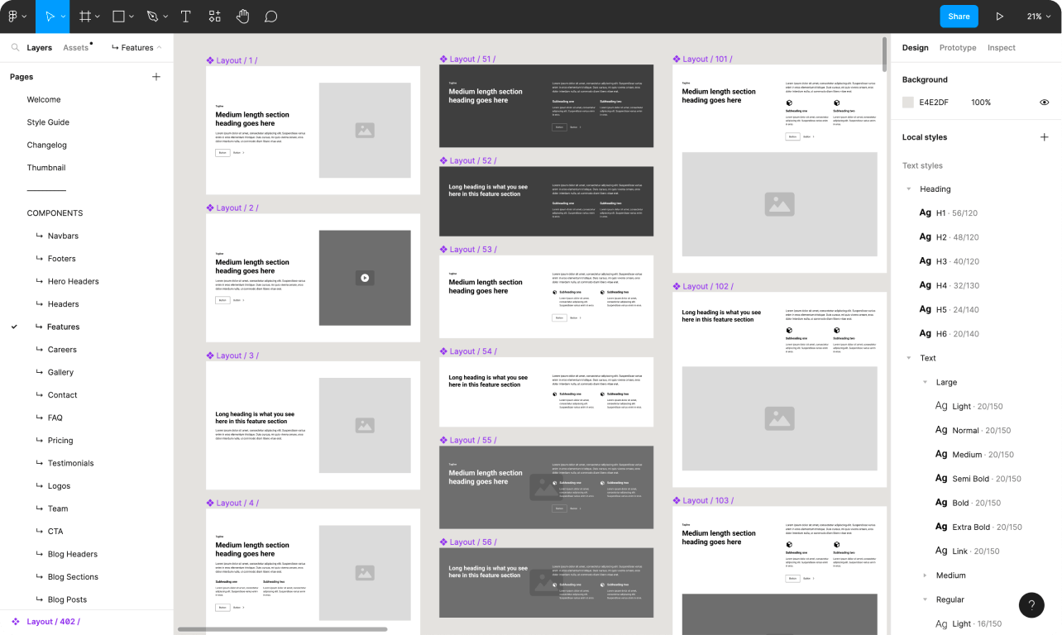Open the Resources components tool

(215, 17)
